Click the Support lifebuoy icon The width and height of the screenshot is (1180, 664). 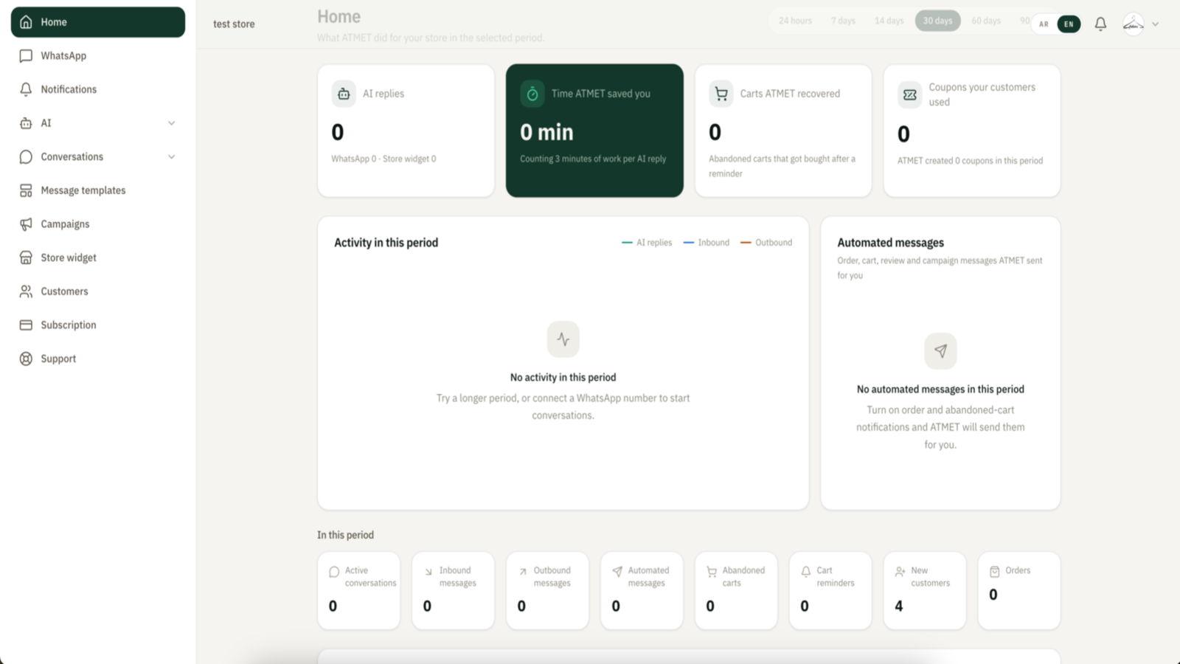click(x=26, y=359)
